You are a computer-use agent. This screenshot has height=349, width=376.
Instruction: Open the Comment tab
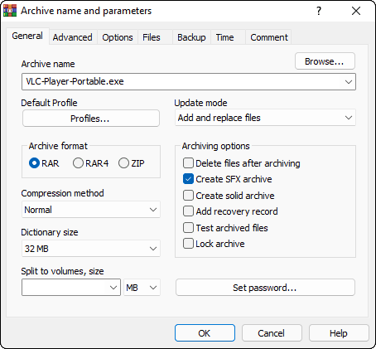click(x=269, y=37)
